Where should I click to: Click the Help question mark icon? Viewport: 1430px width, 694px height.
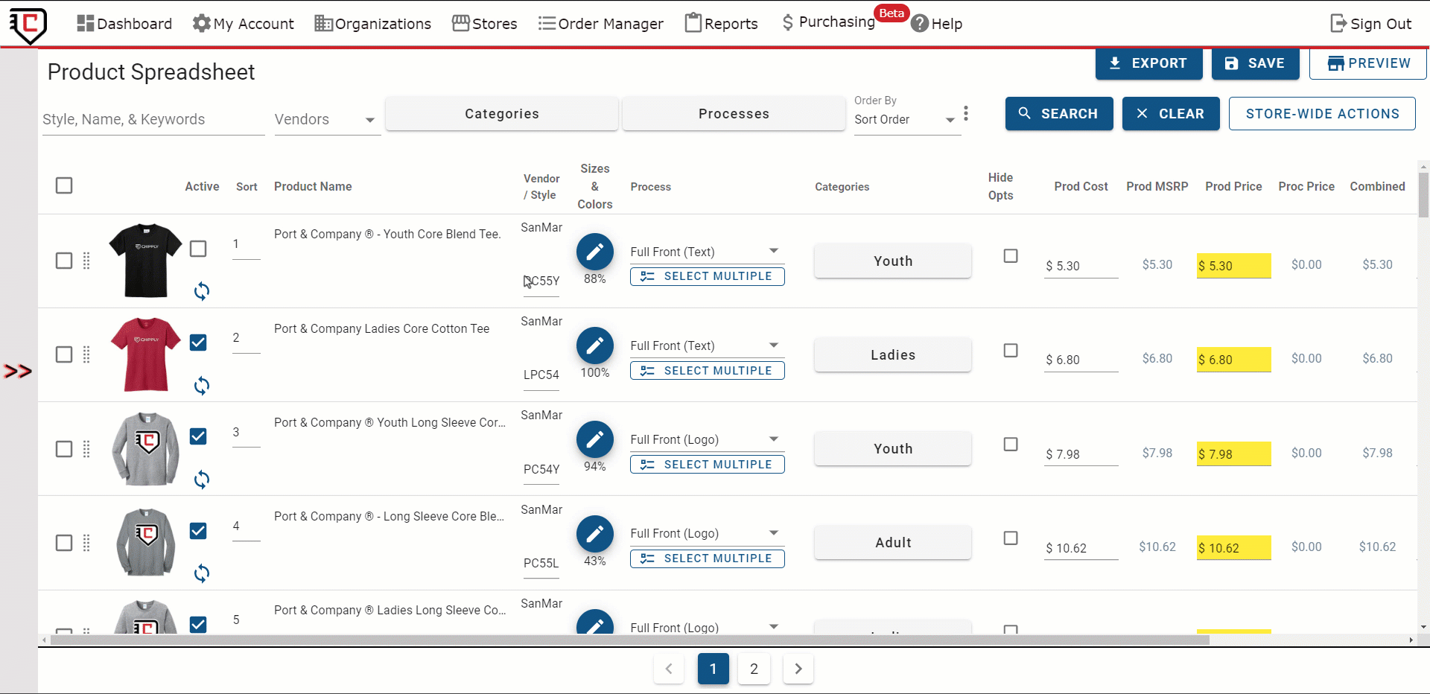click(920, 24)
